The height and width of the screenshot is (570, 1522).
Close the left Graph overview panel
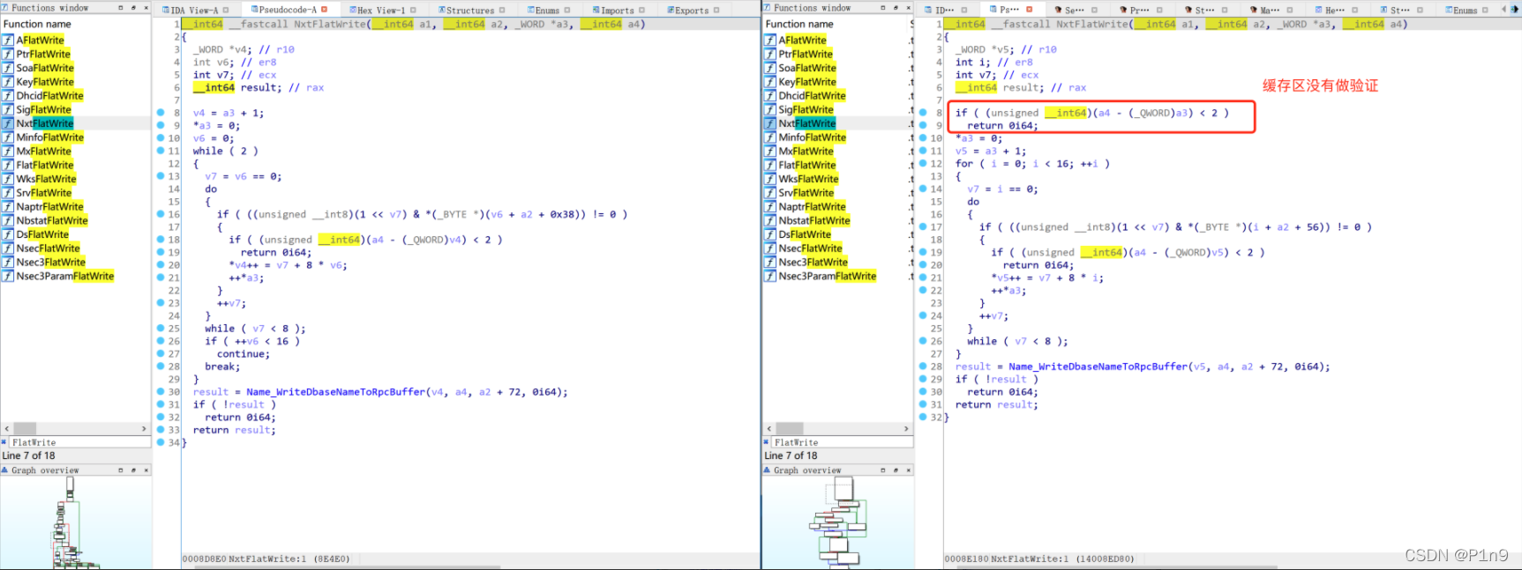(x=146, y=470)
